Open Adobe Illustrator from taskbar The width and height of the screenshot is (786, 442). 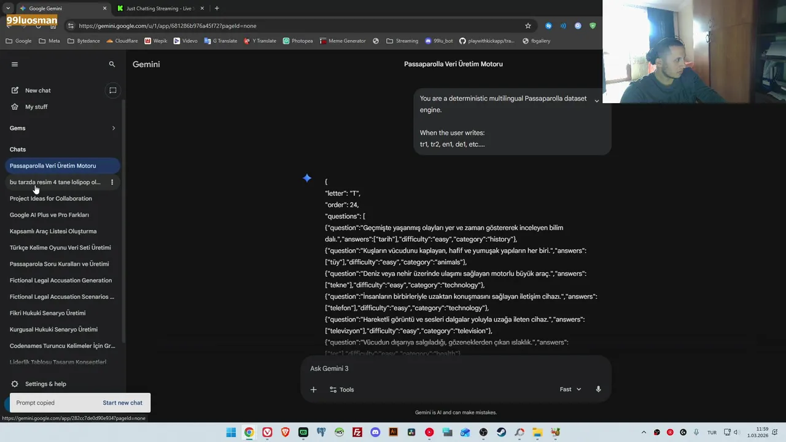coord(393,432)
